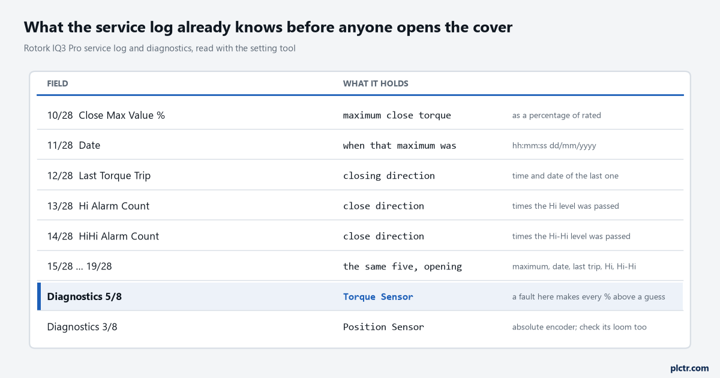Click the FIELD column header
This screenshot has height=378, width=720.
coord(58,83)
